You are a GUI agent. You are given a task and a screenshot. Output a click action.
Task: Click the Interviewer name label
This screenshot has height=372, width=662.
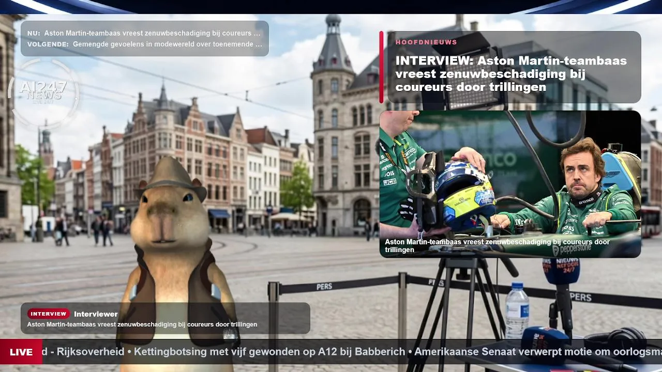tap(96, 314)
